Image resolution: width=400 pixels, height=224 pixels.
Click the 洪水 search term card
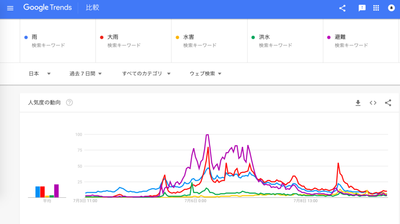(285, 41)
